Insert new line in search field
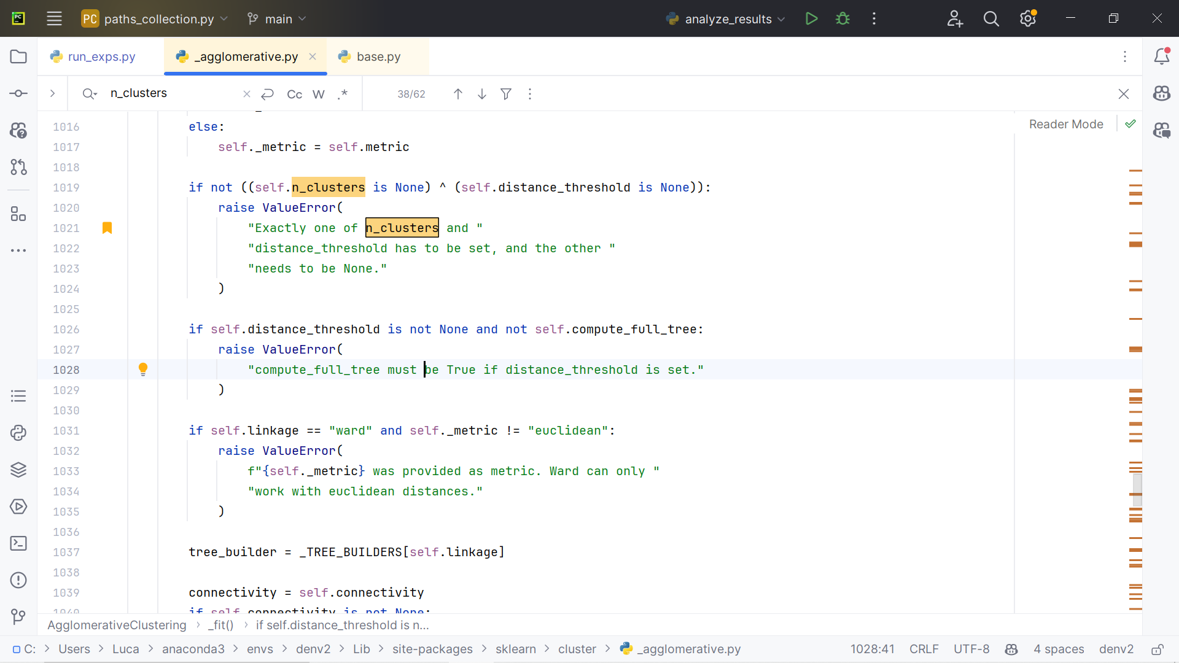Viewport: 1179px width, 663px height. click(x=267, y=94)
